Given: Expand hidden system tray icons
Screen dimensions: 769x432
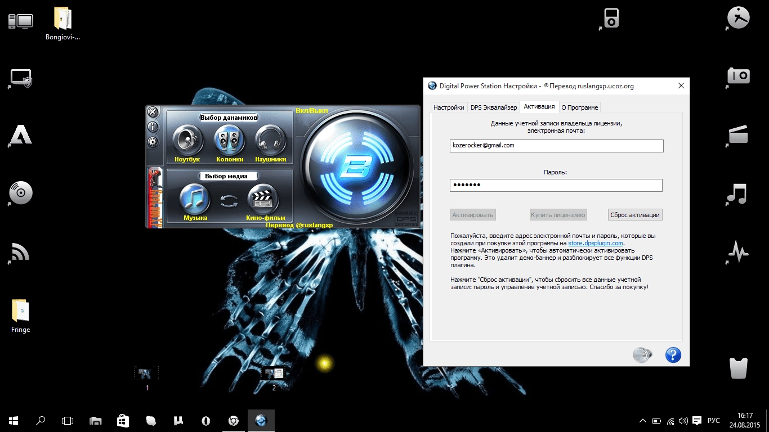Looking at the screenshot, I should (x=643, y=421).
